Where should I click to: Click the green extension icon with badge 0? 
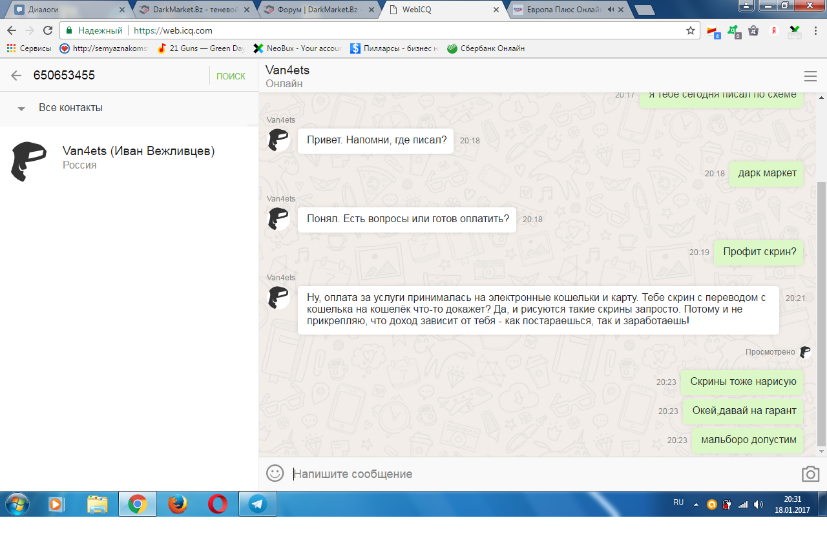[733, 31]
